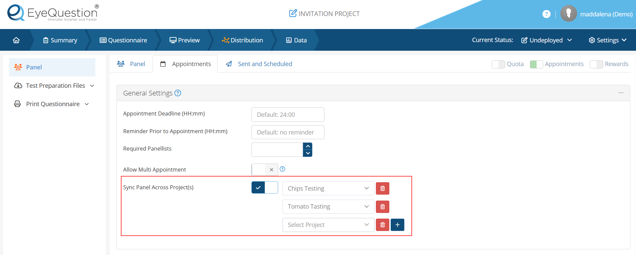Click the Appointment Deadline input field
The height and width of the screenshot is (255, 636).
pyautogui.click(x=288, y=115)
